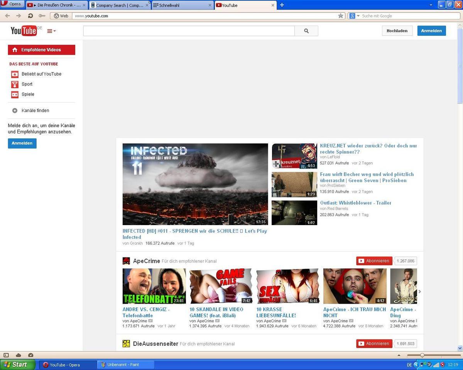Open Frau wirft Becher weg video link
The height and width of the screenshot is (370, 463).
pyautogui.click(x=367, y=177)
